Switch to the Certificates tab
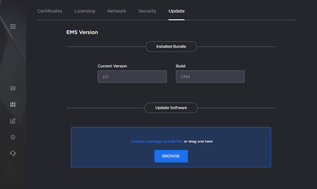Image resolution: width=317 pixels, height=189 pixels. 50,11
